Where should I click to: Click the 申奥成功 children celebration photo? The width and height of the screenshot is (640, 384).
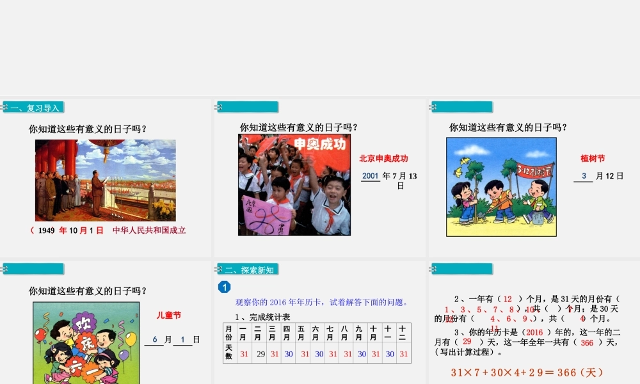click(294, 184)
